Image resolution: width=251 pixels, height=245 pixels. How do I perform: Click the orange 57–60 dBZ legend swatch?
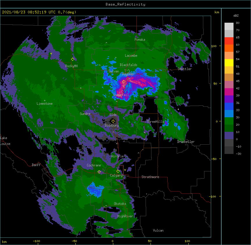click(229, 48)
